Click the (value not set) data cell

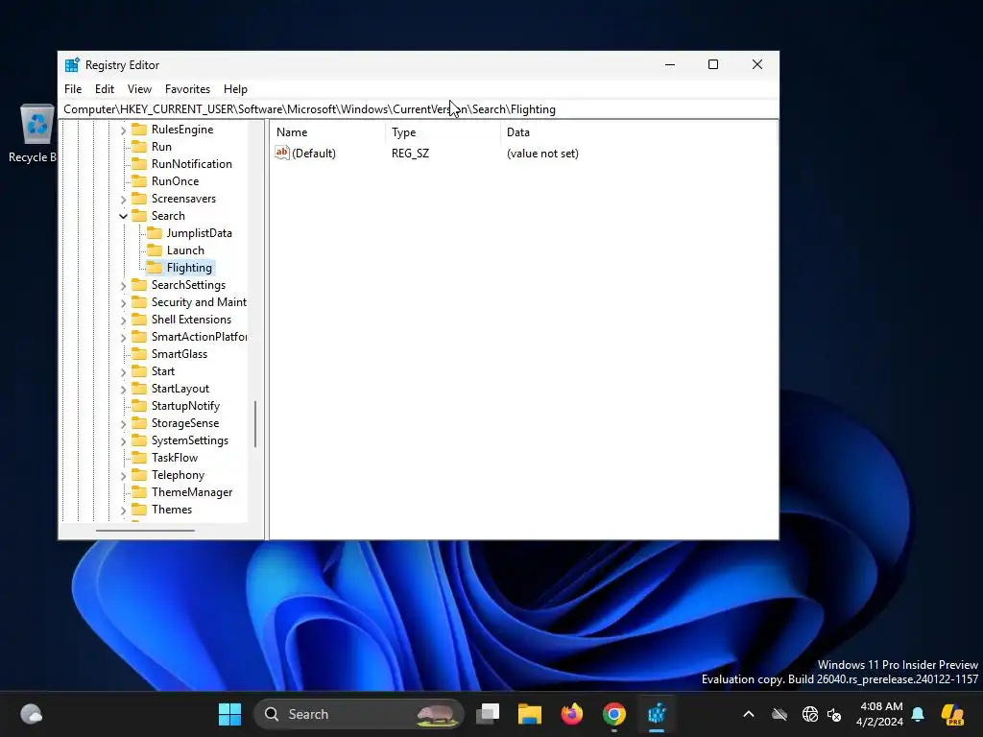pyautogui.click(x=542, y=154)
